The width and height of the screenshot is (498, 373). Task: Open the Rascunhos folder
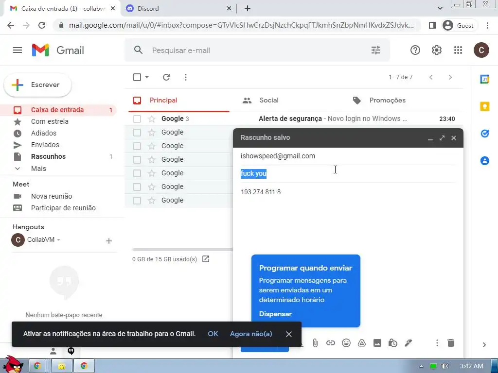(48, 156)
